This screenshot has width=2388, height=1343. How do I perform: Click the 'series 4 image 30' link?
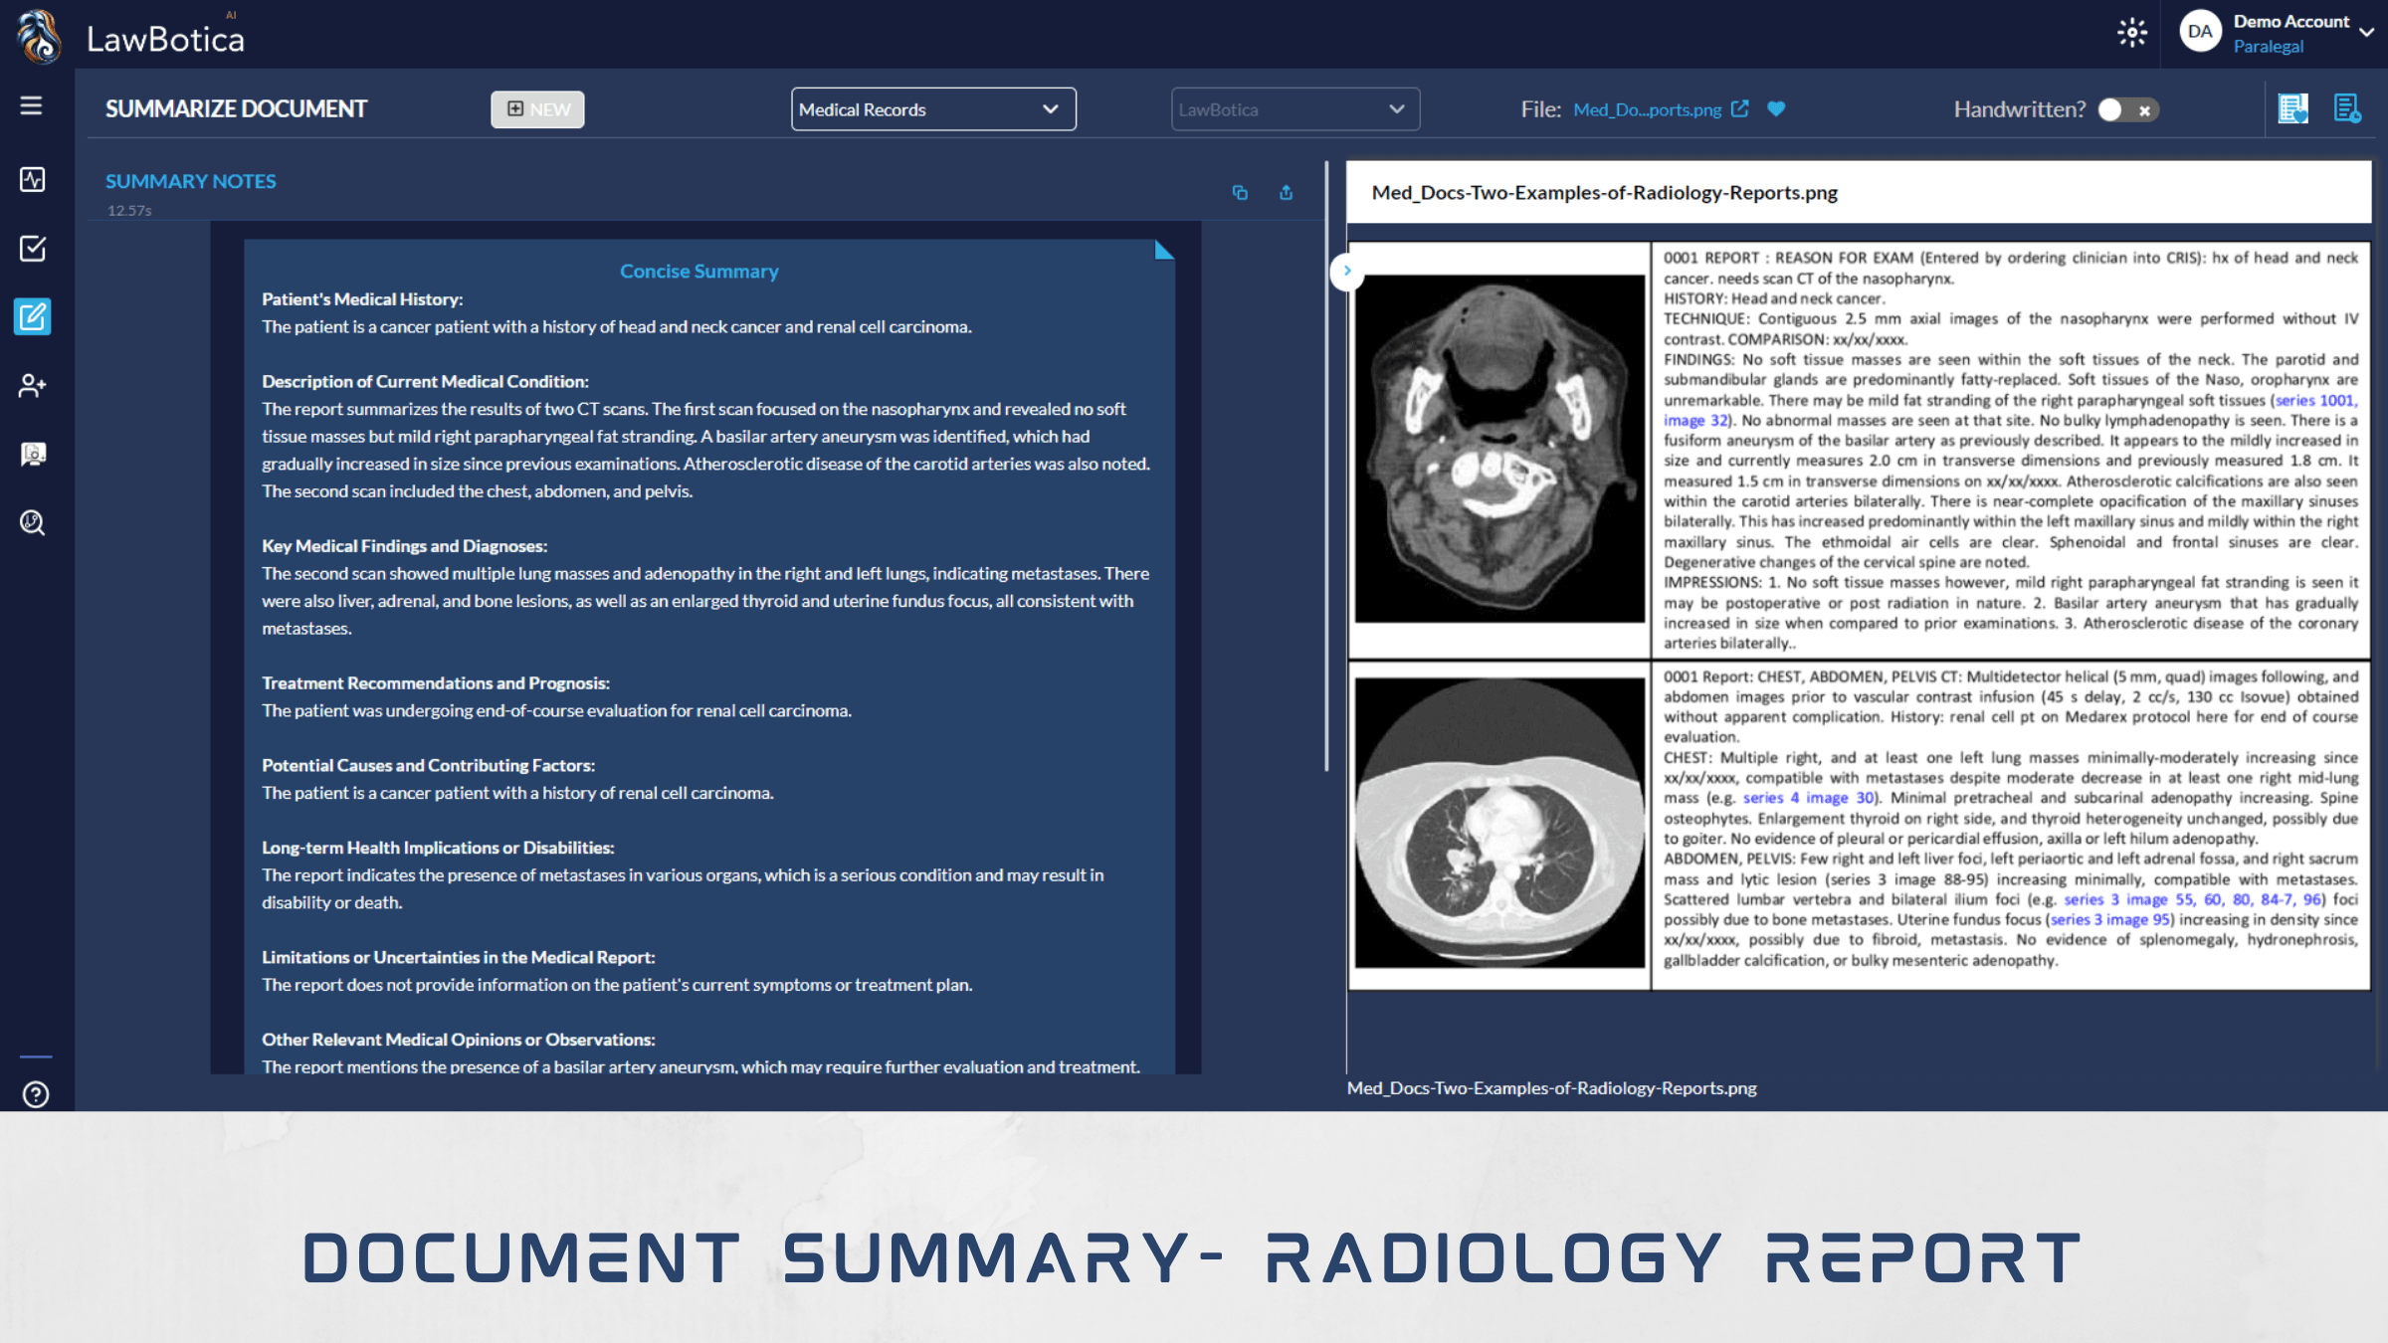pyautogui.click(x=1808, y=798)
